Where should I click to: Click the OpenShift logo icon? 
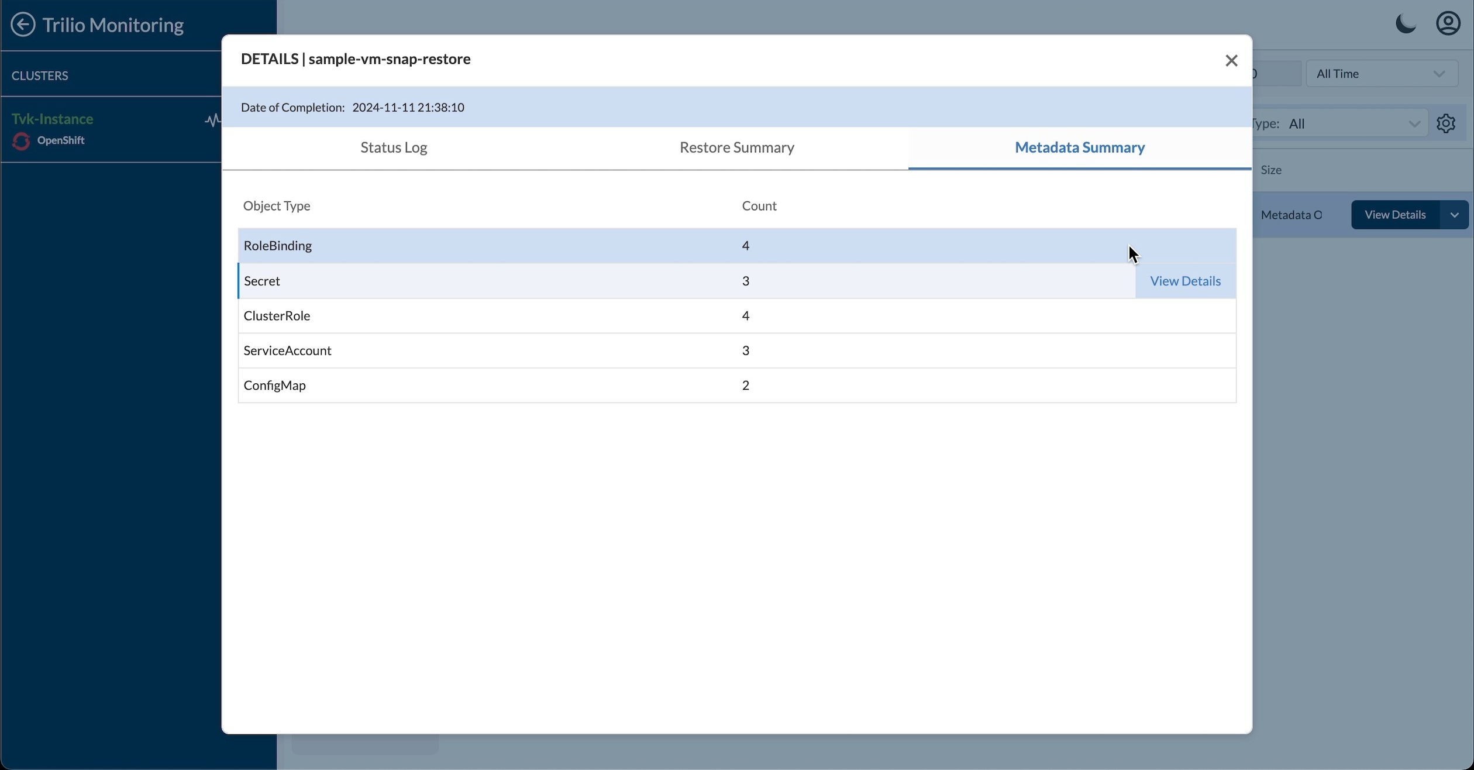[x=21, y=142]
